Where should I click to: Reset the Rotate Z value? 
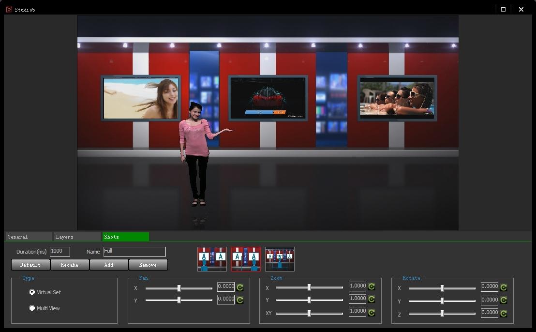pos(504,313)
